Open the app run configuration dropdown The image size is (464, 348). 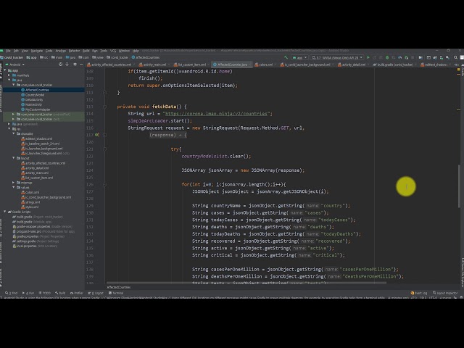[x=299, y=57]
